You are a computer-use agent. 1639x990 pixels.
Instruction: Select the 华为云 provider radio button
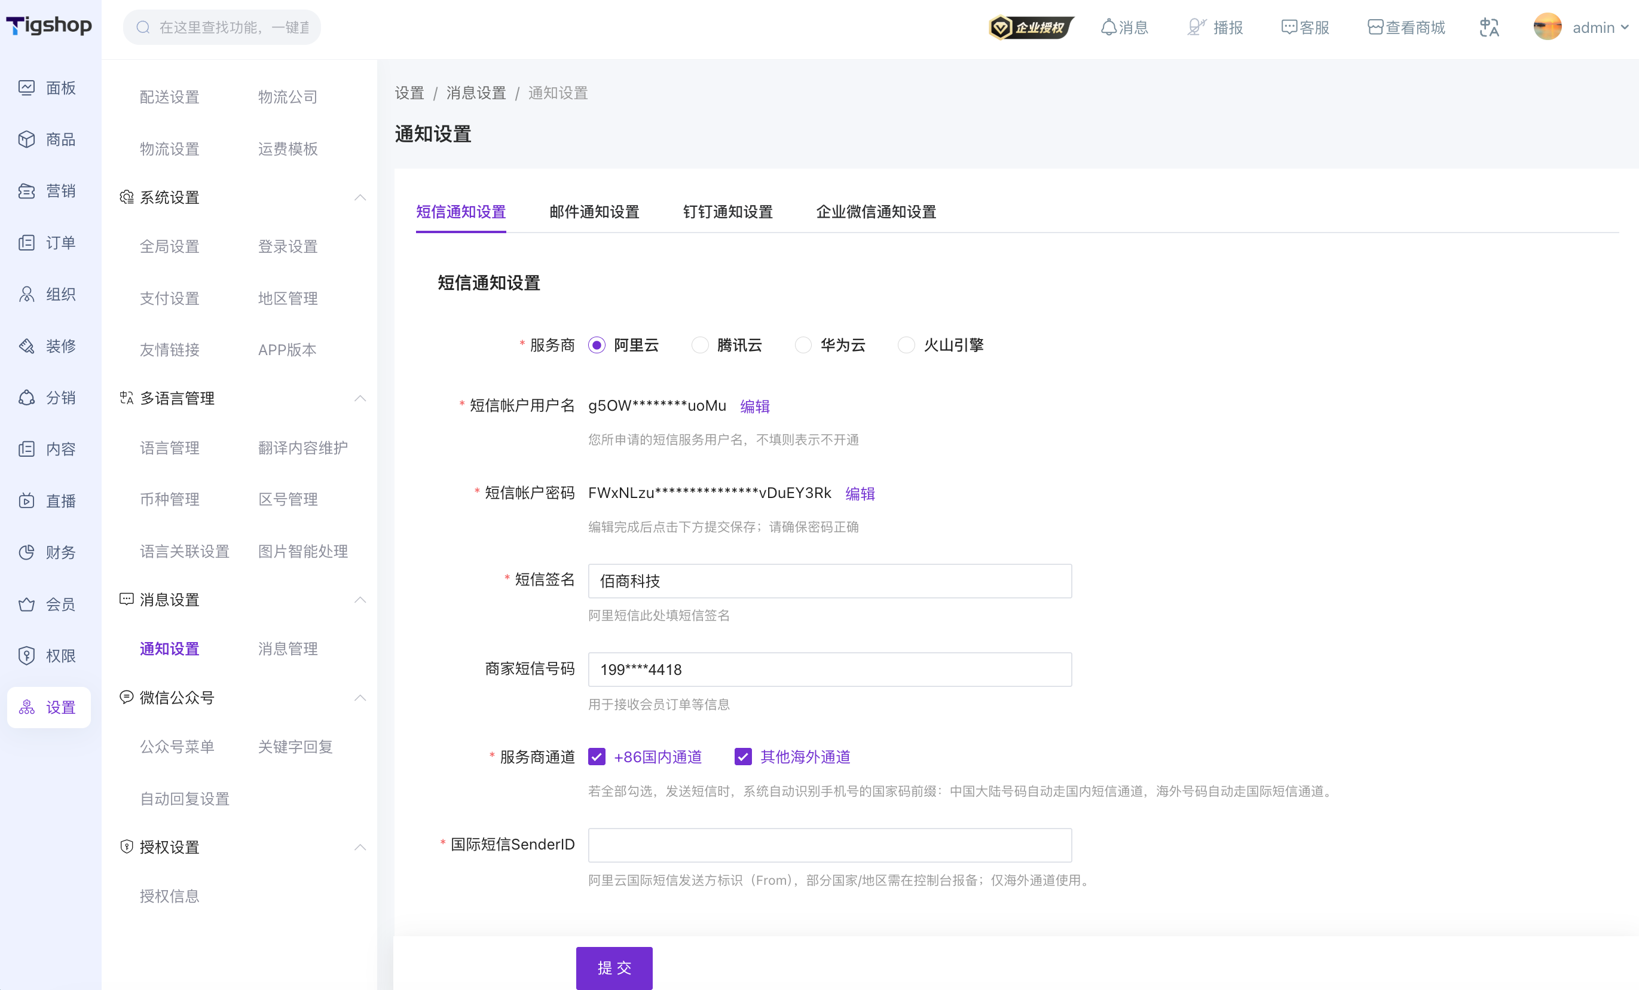coord(803,346)
